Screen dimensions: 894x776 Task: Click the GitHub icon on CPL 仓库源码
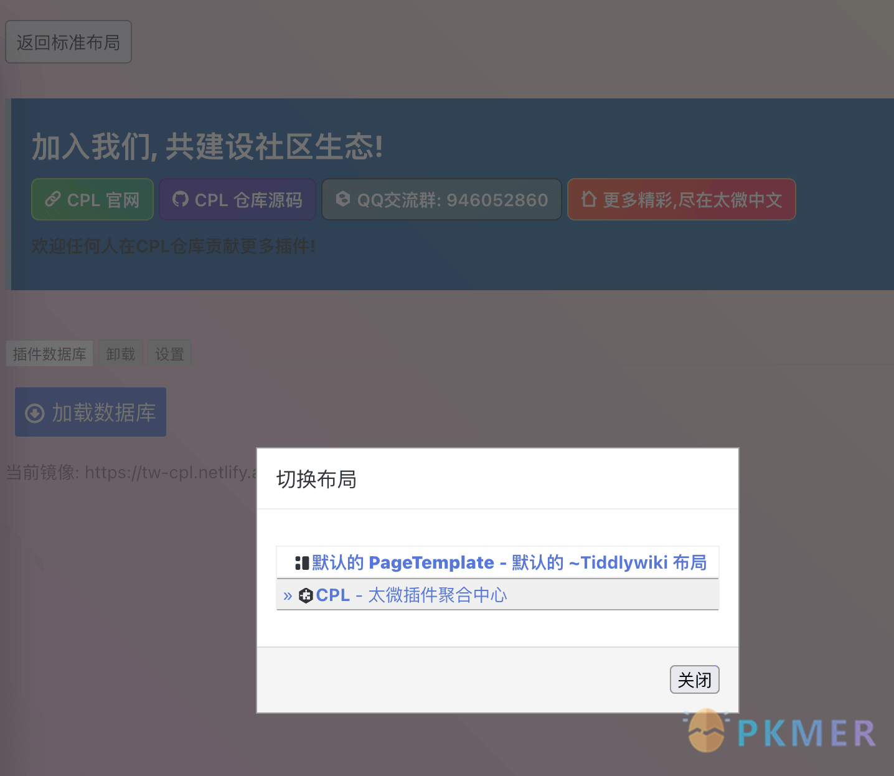(x=181, y=199)
